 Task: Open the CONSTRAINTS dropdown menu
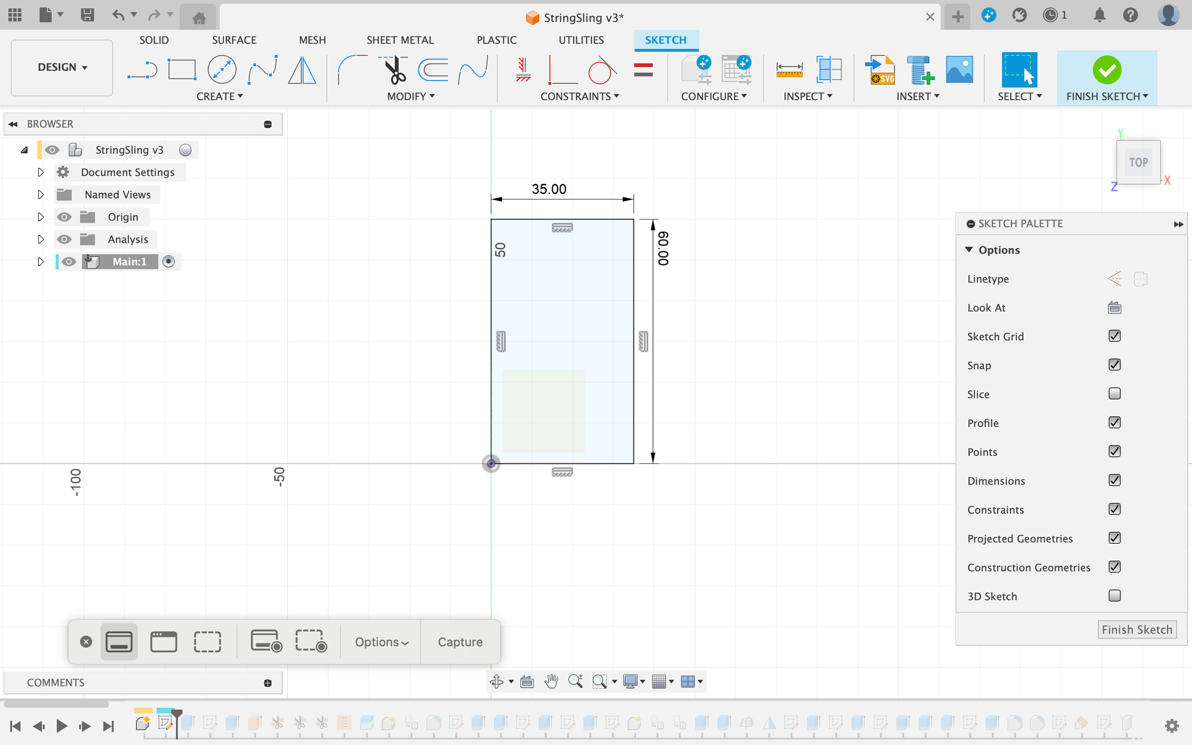(x=579, y=96)
